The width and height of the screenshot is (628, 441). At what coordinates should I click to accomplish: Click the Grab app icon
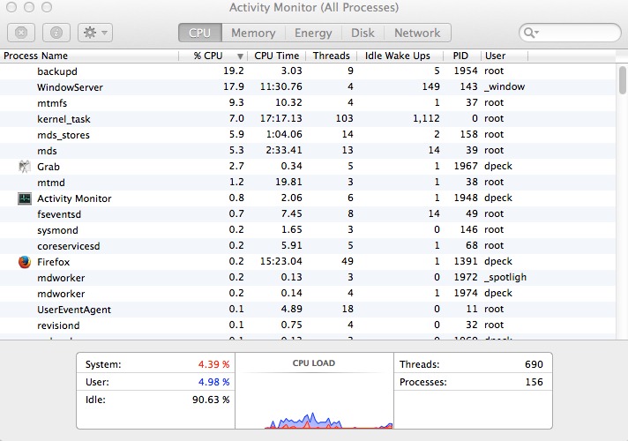(25, 166)
